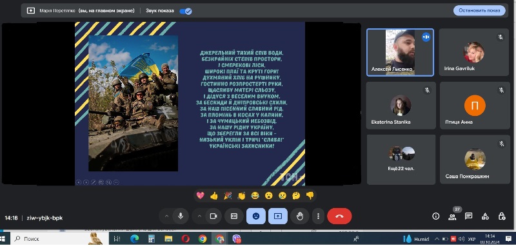This screenshot has width=516, height=246.
Task: Expand microphone audio settings chevron
Action: coord(166,216)
